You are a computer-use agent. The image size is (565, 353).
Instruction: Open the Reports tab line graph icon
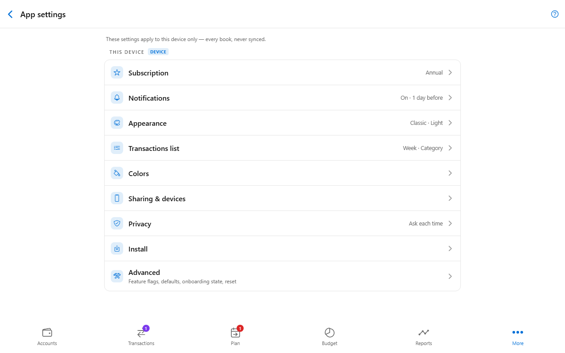coord(424,332)
